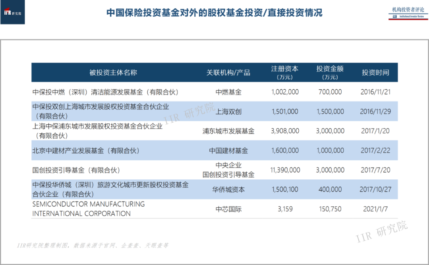
Task: Select the 华侨城资本 cell
Action: coord(228,190)
